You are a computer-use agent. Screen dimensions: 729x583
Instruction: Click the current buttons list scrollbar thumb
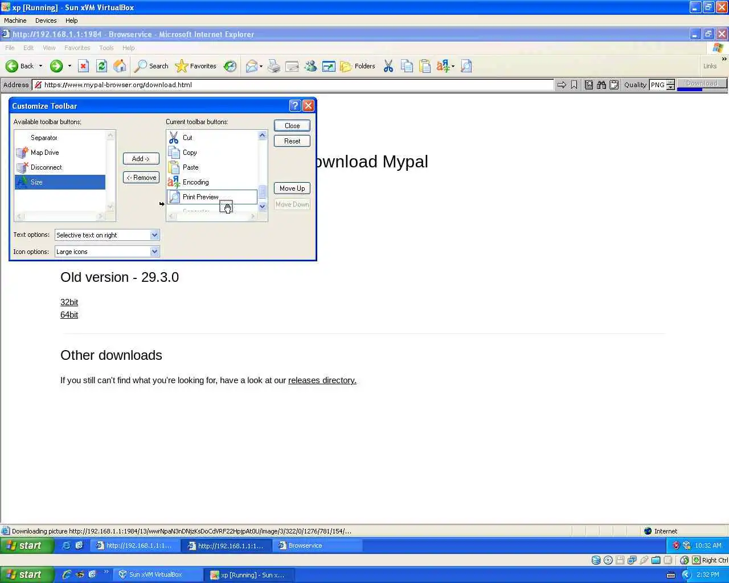point(263,192)
